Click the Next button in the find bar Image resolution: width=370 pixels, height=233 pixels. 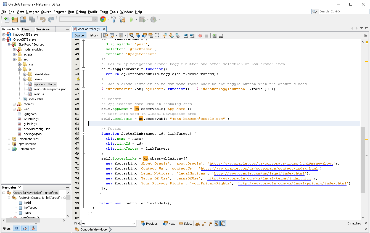[169, 224]
